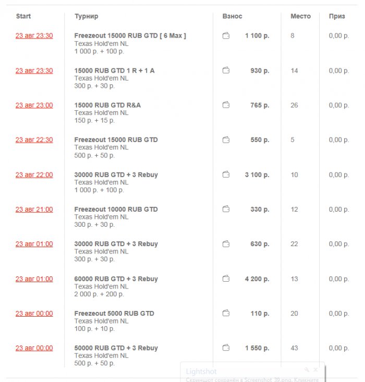
Task: Select the 60000 RUB GTD + 3 Rebuy title
Action: point(116,279)
